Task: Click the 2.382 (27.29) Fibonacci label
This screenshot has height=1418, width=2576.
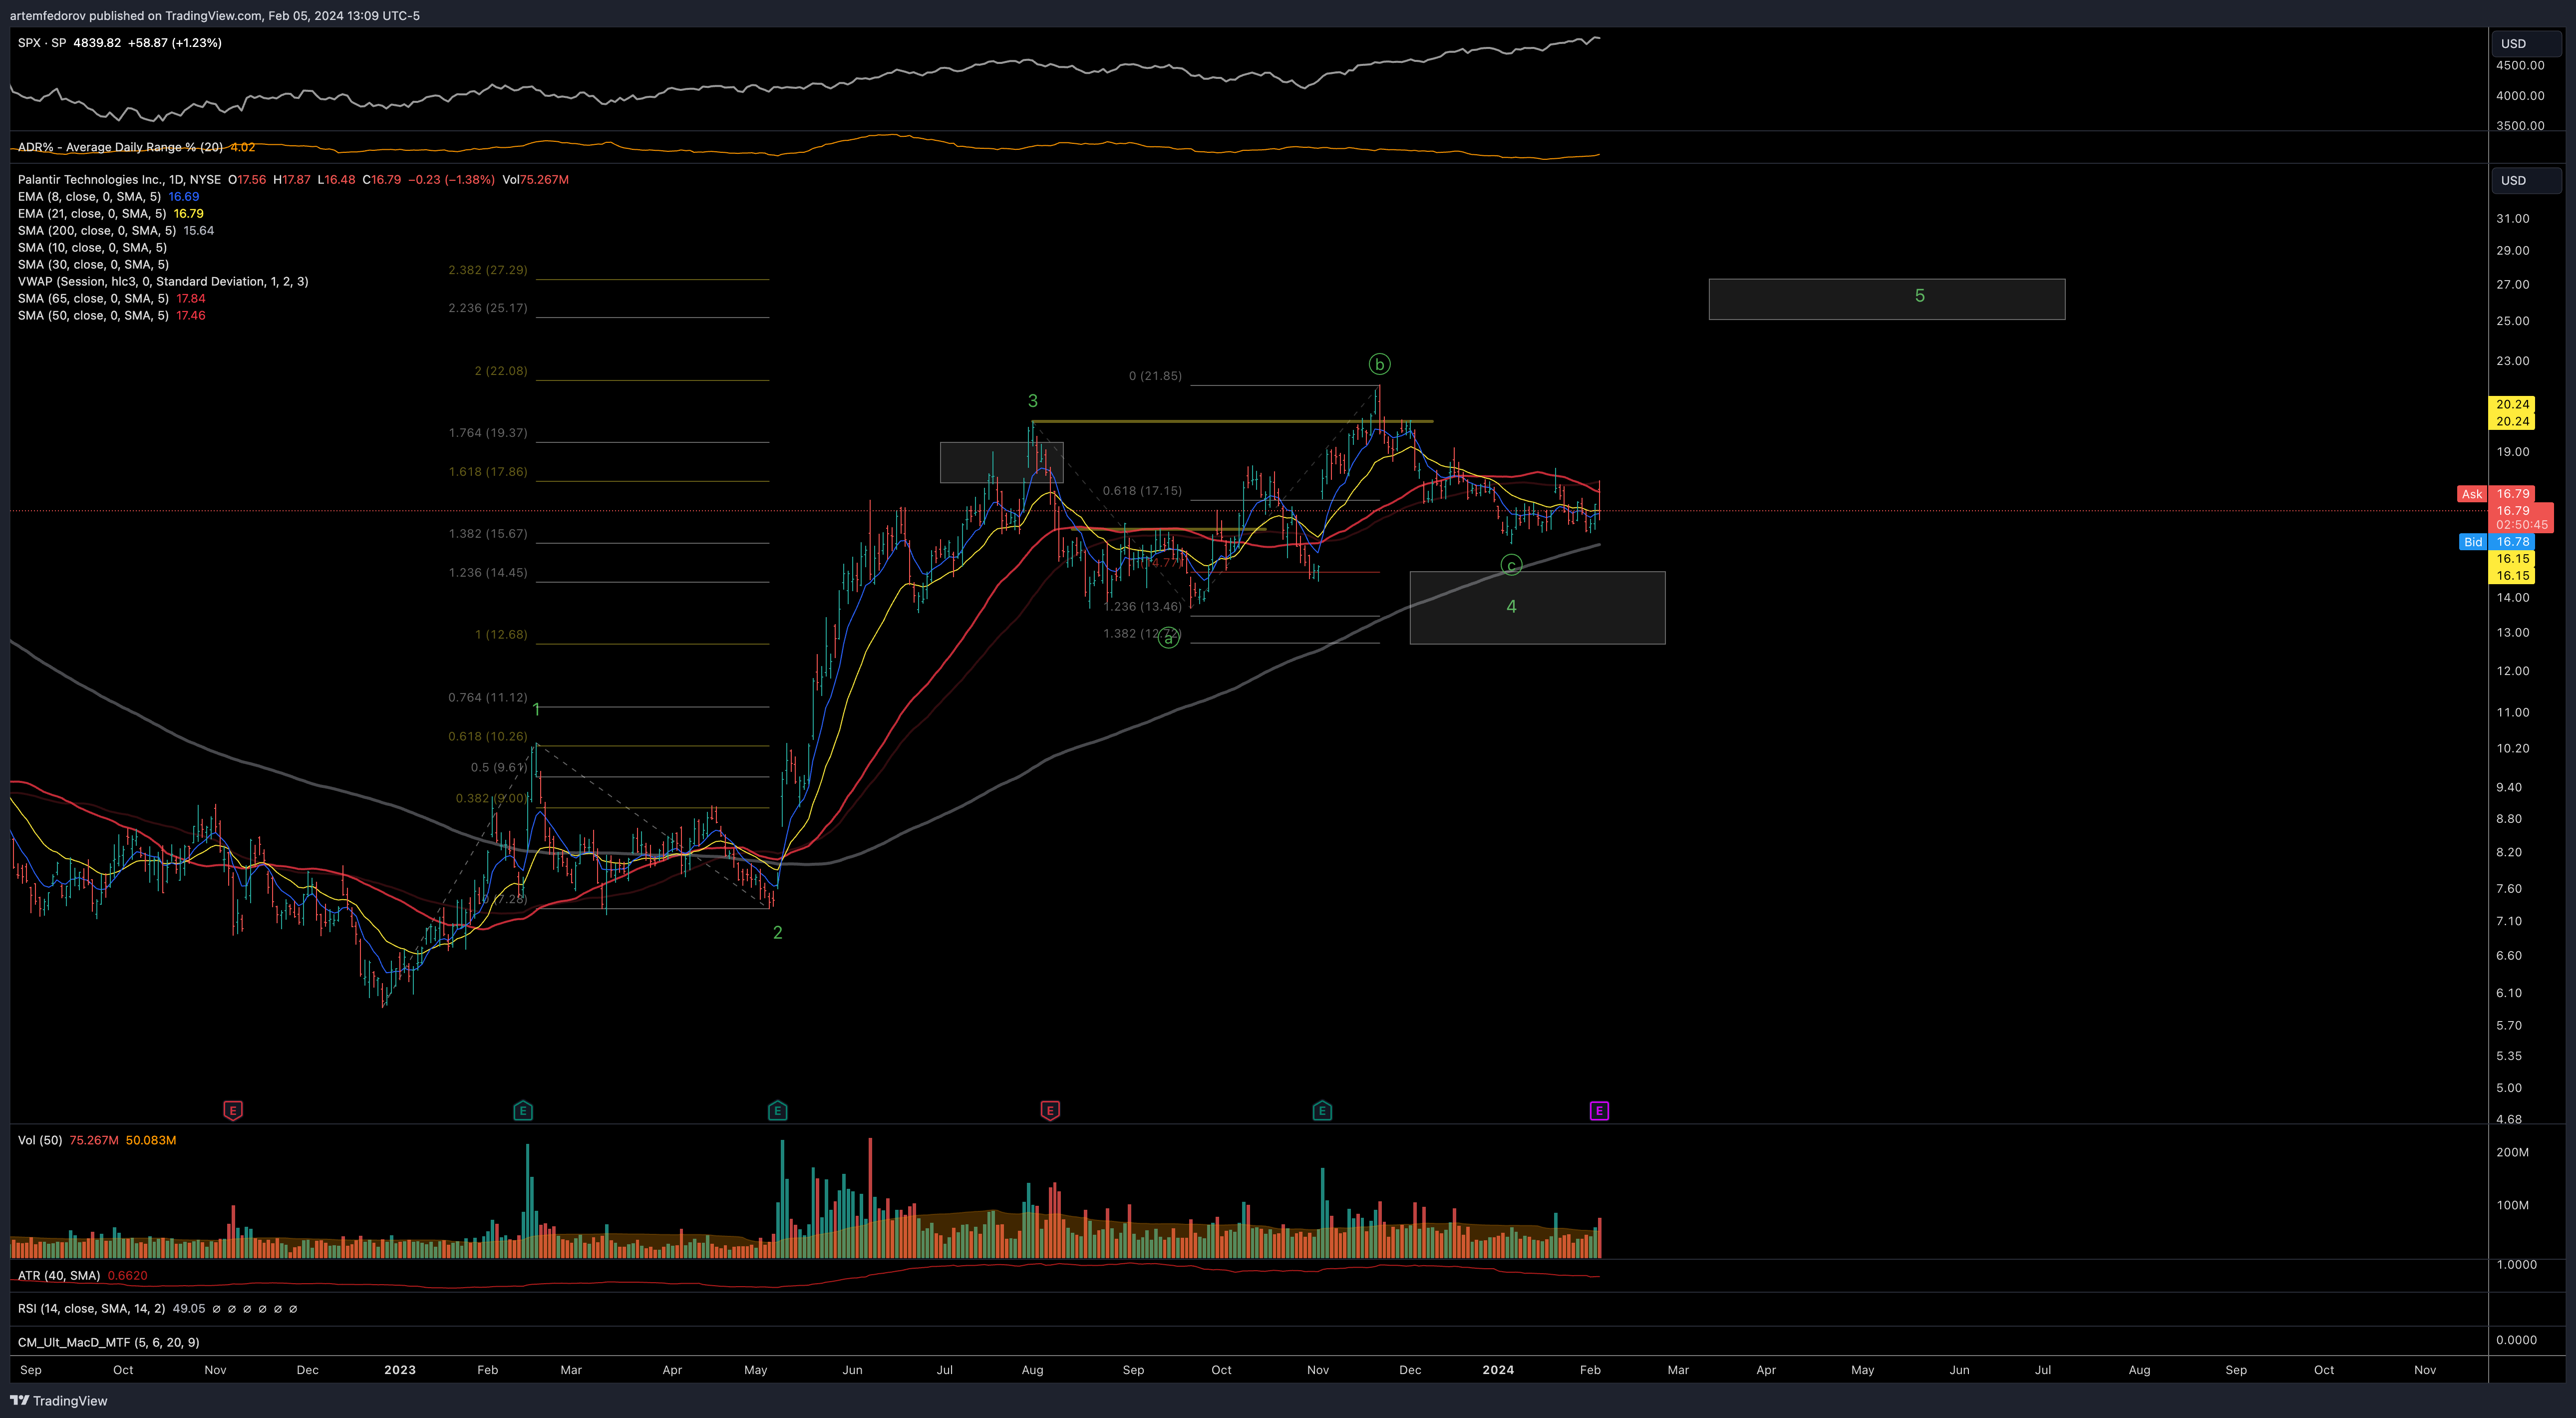Action: point(488,271)
